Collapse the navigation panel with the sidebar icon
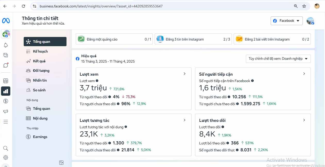325x167 pixels. coord(61,162)
